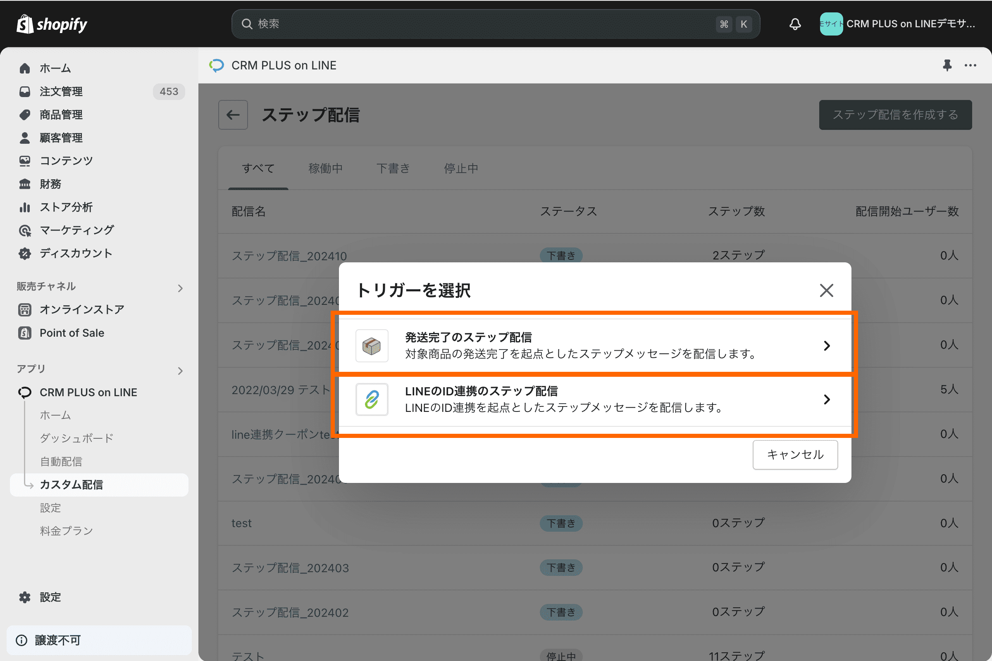The height and width of the screenshot is (661, 992).
Task: Click the Shopify logo
Action: pos(51,24)
